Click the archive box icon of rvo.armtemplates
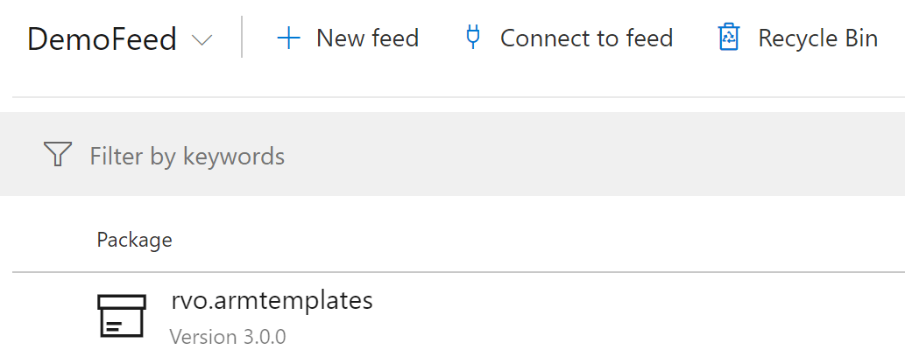This screenshot has height=364, width=905. 122,317
